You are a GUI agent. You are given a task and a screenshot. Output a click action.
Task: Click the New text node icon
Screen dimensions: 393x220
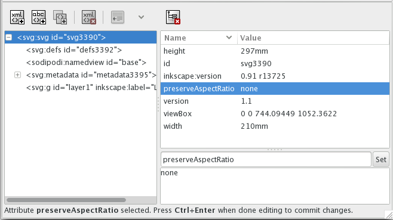point(39,17)
